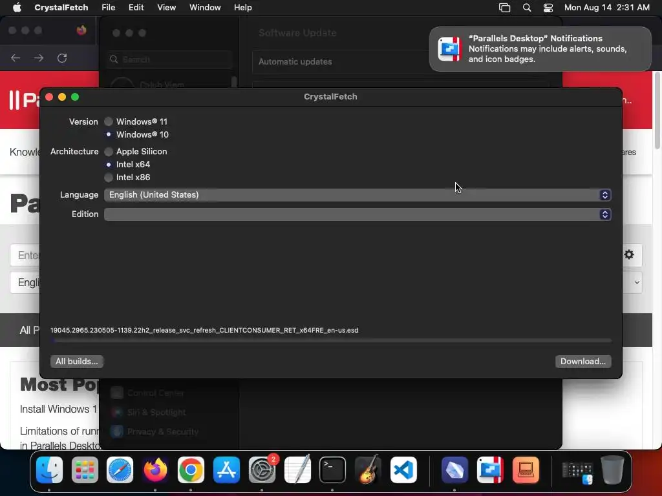The width and height of the screenshot is (662, 496).
Task: Open the orange laptop app in the Dock
Action: pos(526,470)
